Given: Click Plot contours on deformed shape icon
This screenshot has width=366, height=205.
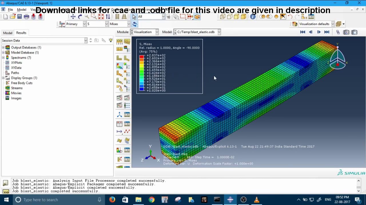Looking at the screenshot, I should (119, 66).
